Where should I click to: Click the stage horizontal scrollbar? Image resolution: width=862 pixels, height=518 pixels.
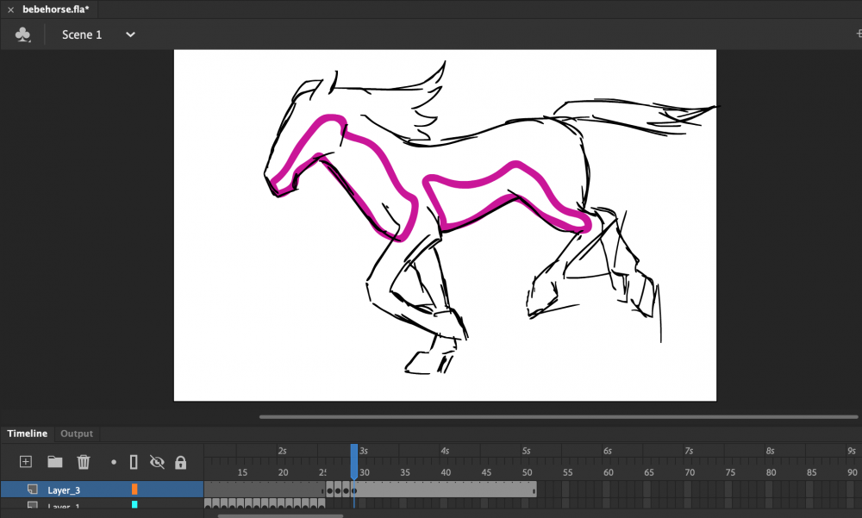click(552, 416)
